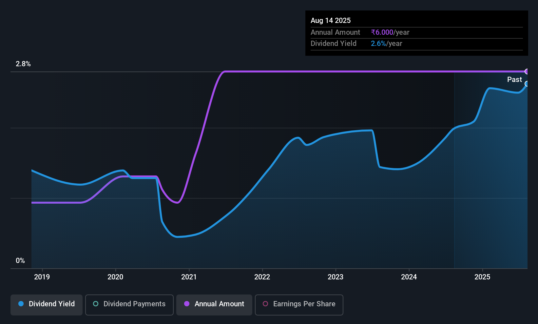
Task: Click the 2.8% y-axis label
Action: pyautogui.click(x=23, y=64)
